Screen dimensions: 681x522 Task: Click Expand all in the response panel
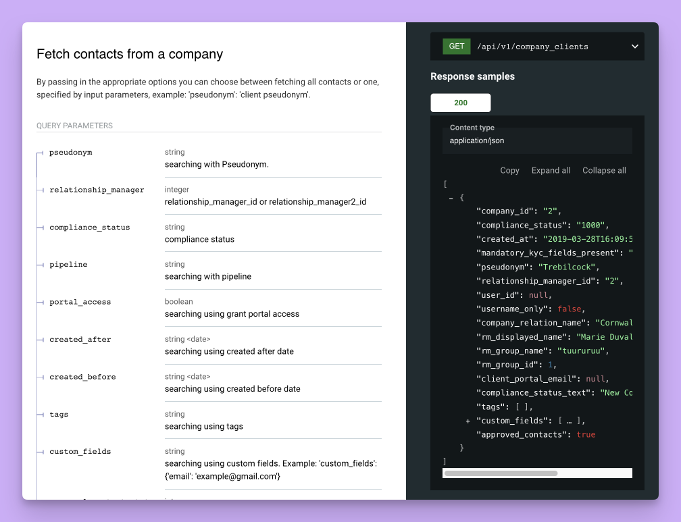(x=551, y=170)
